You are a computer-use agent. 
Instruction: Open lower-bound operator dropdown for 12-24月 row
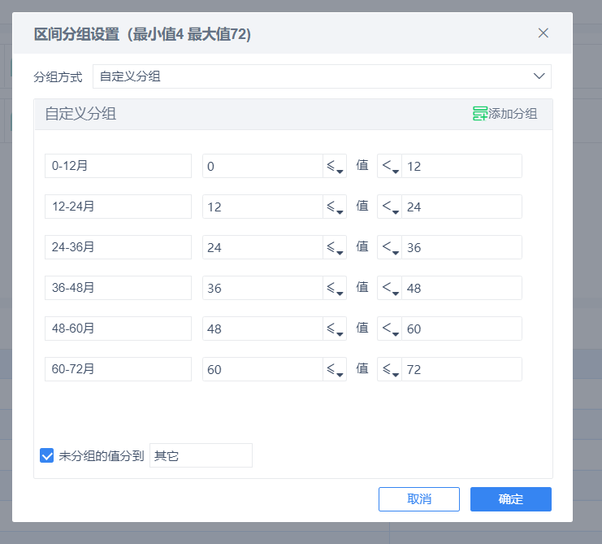click(335, 207)
